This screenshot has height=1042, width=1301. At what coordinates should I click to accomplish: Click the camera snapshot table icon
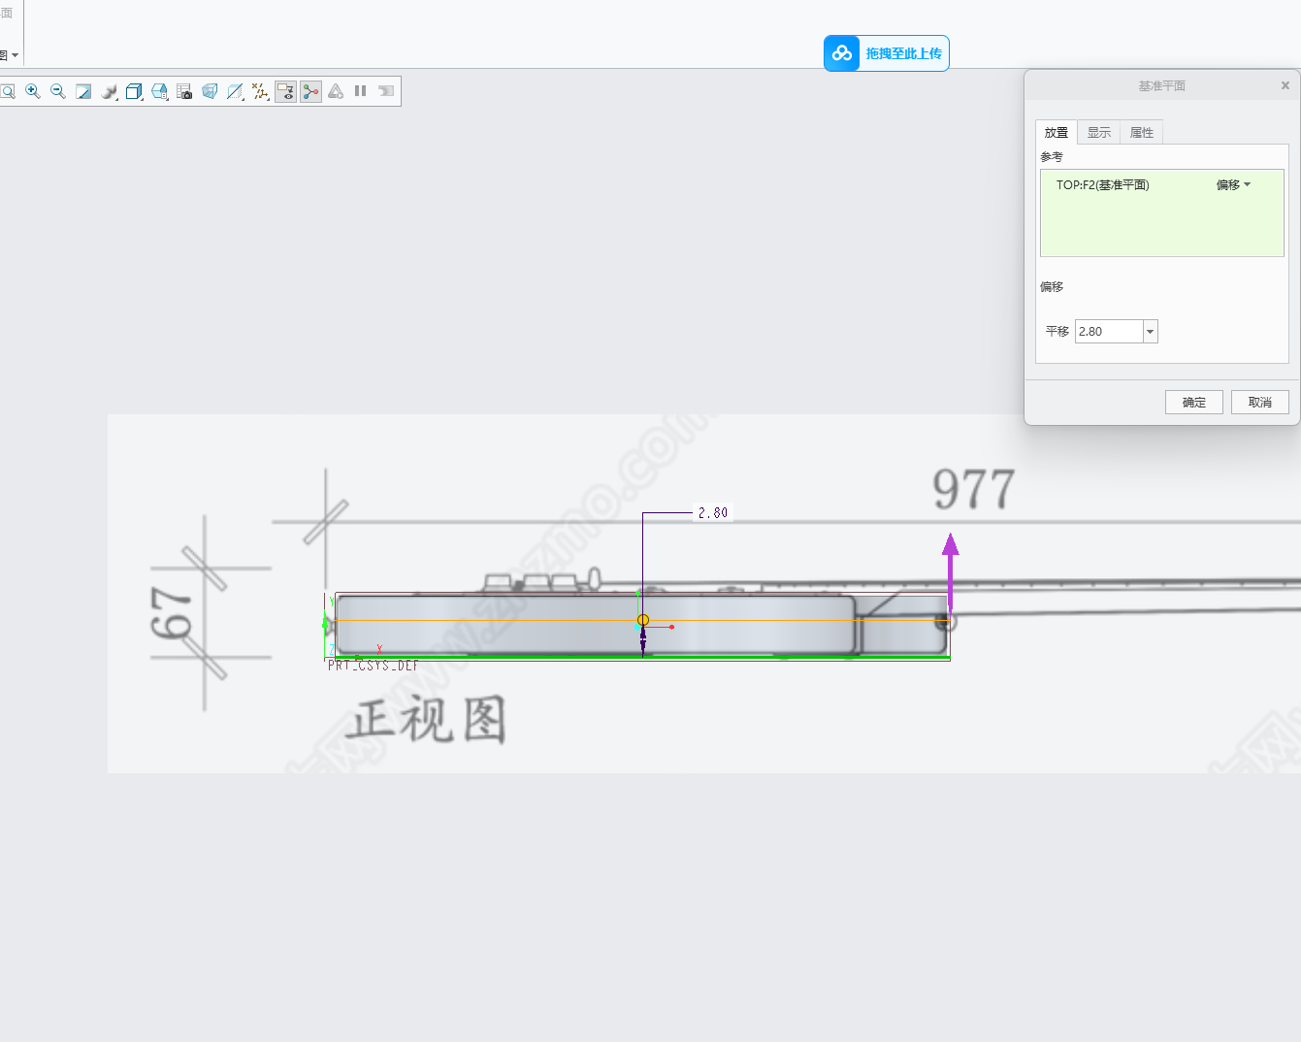[x=184, y=91]
